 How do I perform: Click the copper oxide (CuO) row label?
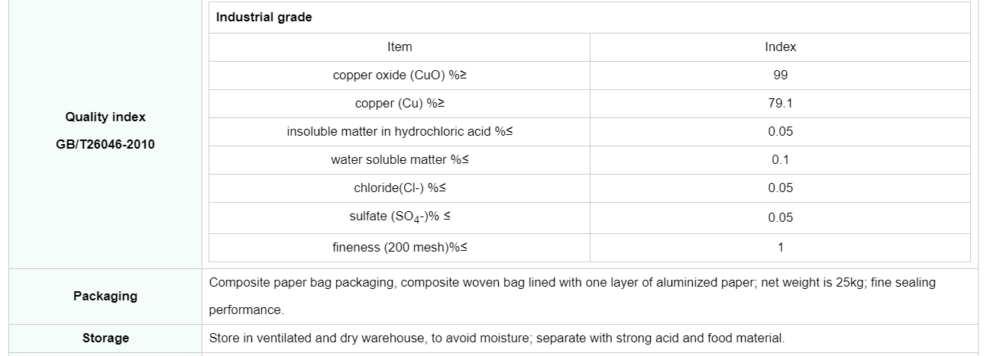[x=400, y=75]
